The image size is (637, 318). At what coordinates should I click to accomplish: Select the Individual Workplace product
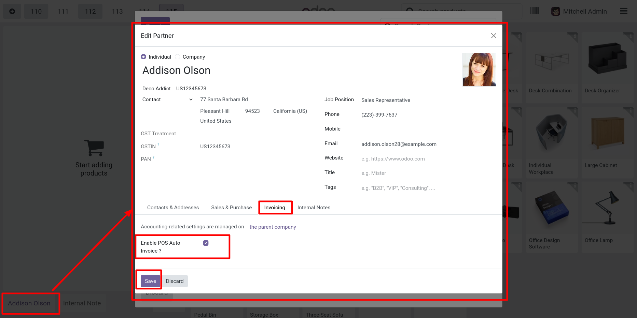pos(552,142)
